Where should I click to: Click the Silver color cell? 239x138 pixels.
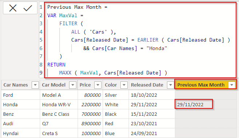[116, 95]
